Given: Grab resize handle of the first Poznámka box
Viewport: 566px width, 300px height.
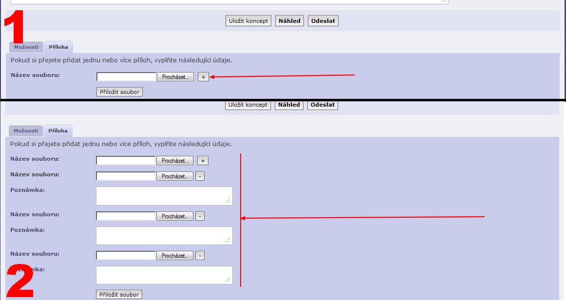Looking at the screenshot, I should tap(227, 200).
